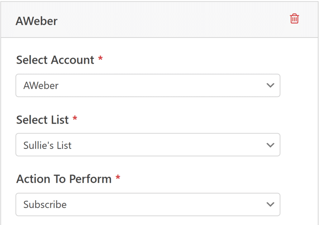Click the Select List label

coord(42,120)
